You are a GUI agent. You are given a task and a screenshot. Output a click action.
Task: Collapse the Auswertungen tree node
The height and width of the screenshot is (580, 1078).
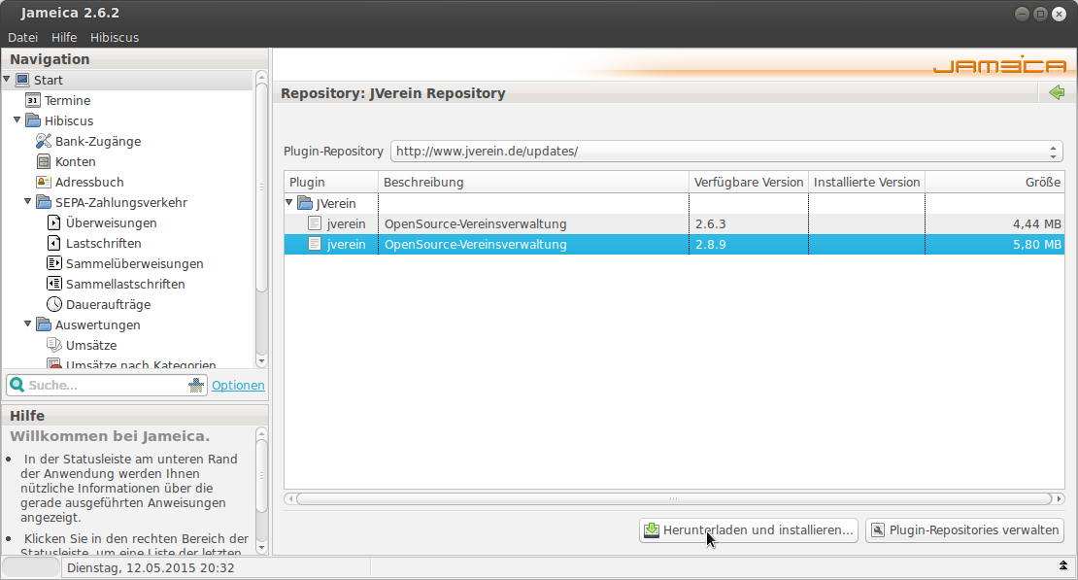pos(27,324)
